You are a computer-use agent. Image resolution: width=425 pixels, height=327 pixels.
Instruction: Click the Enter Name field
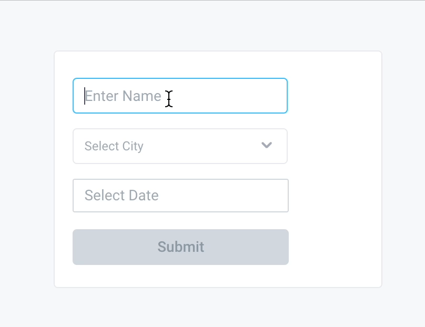[180, 96]
